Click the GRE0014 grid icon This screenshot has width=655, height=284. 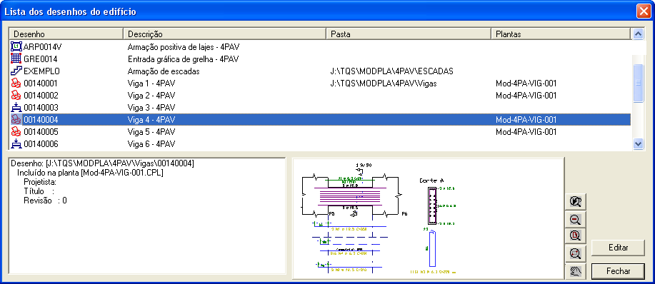[16, 59]
